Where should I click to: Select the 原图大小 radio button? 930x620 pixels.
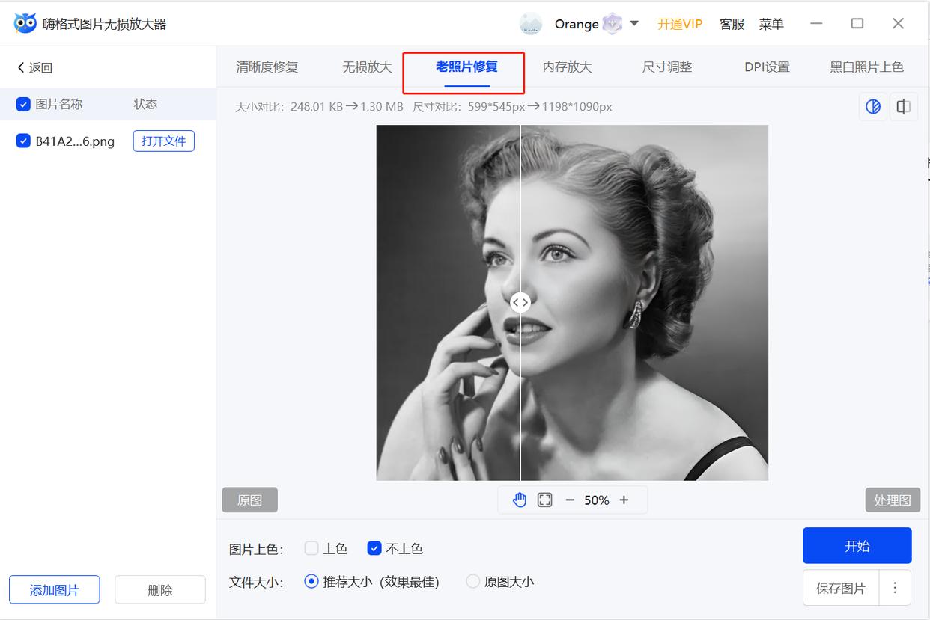pos(472,582)
